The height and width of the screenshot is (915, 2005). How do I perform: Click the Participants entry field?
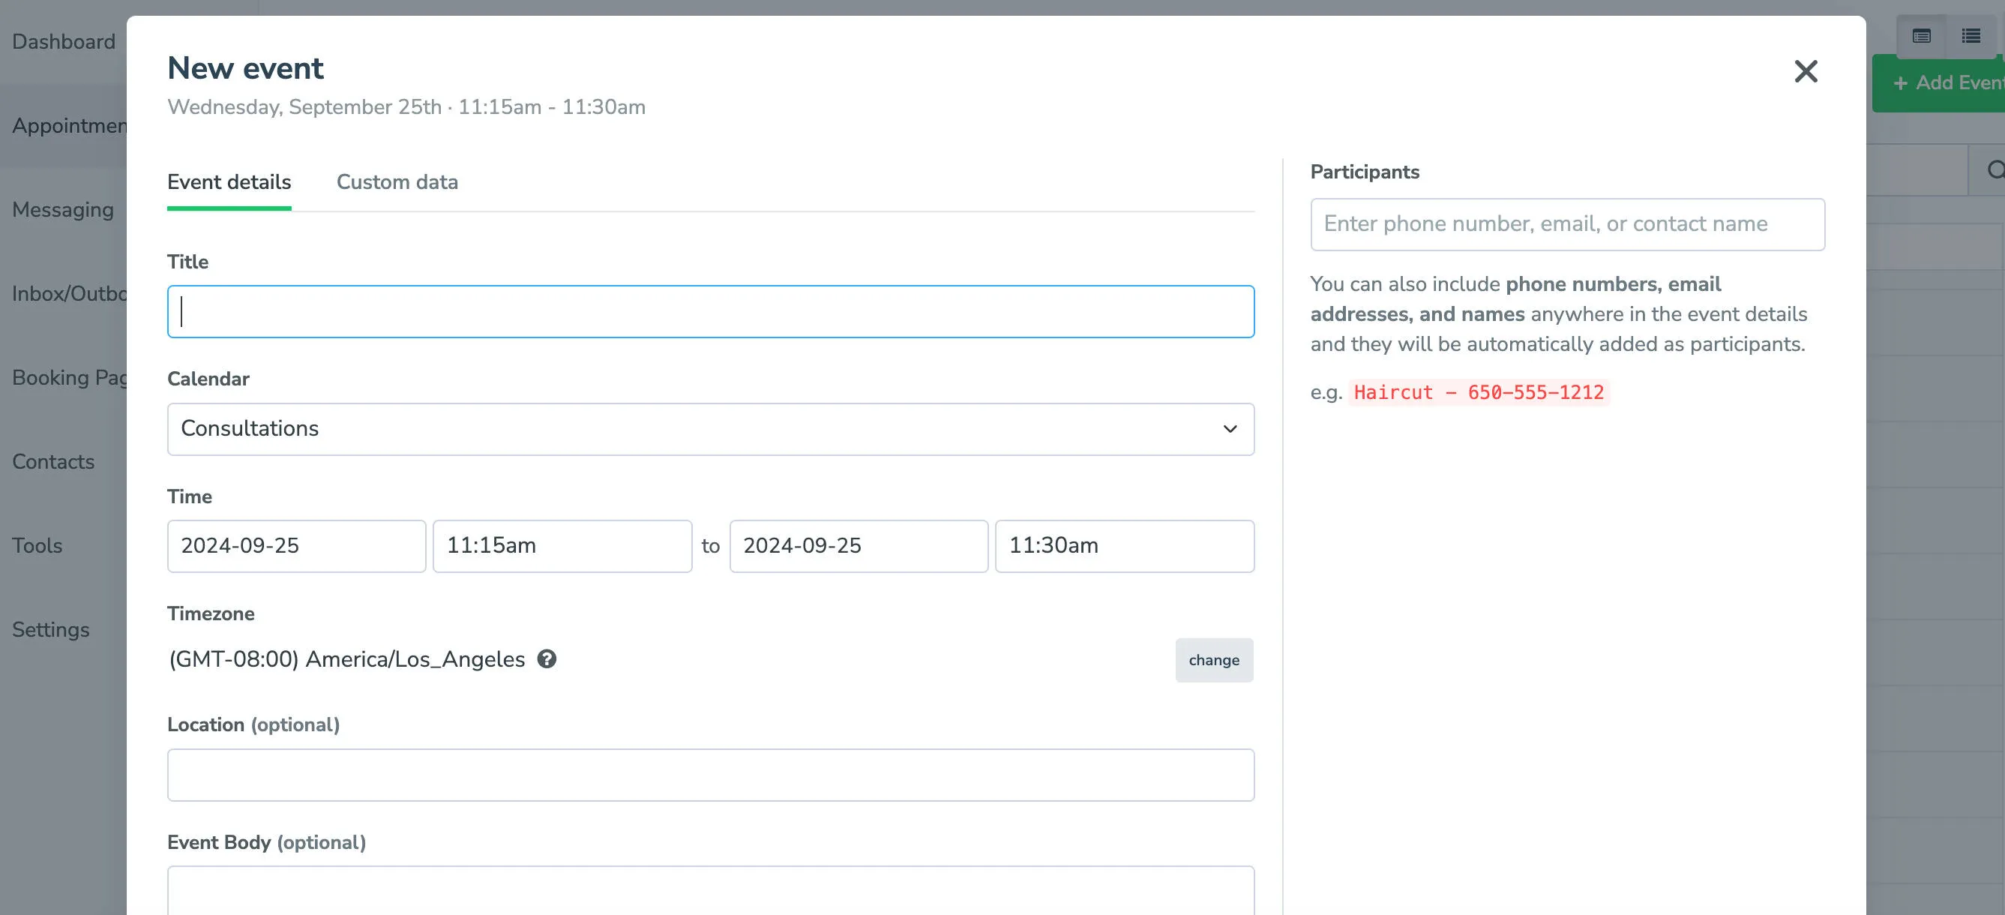point(1567,224)
